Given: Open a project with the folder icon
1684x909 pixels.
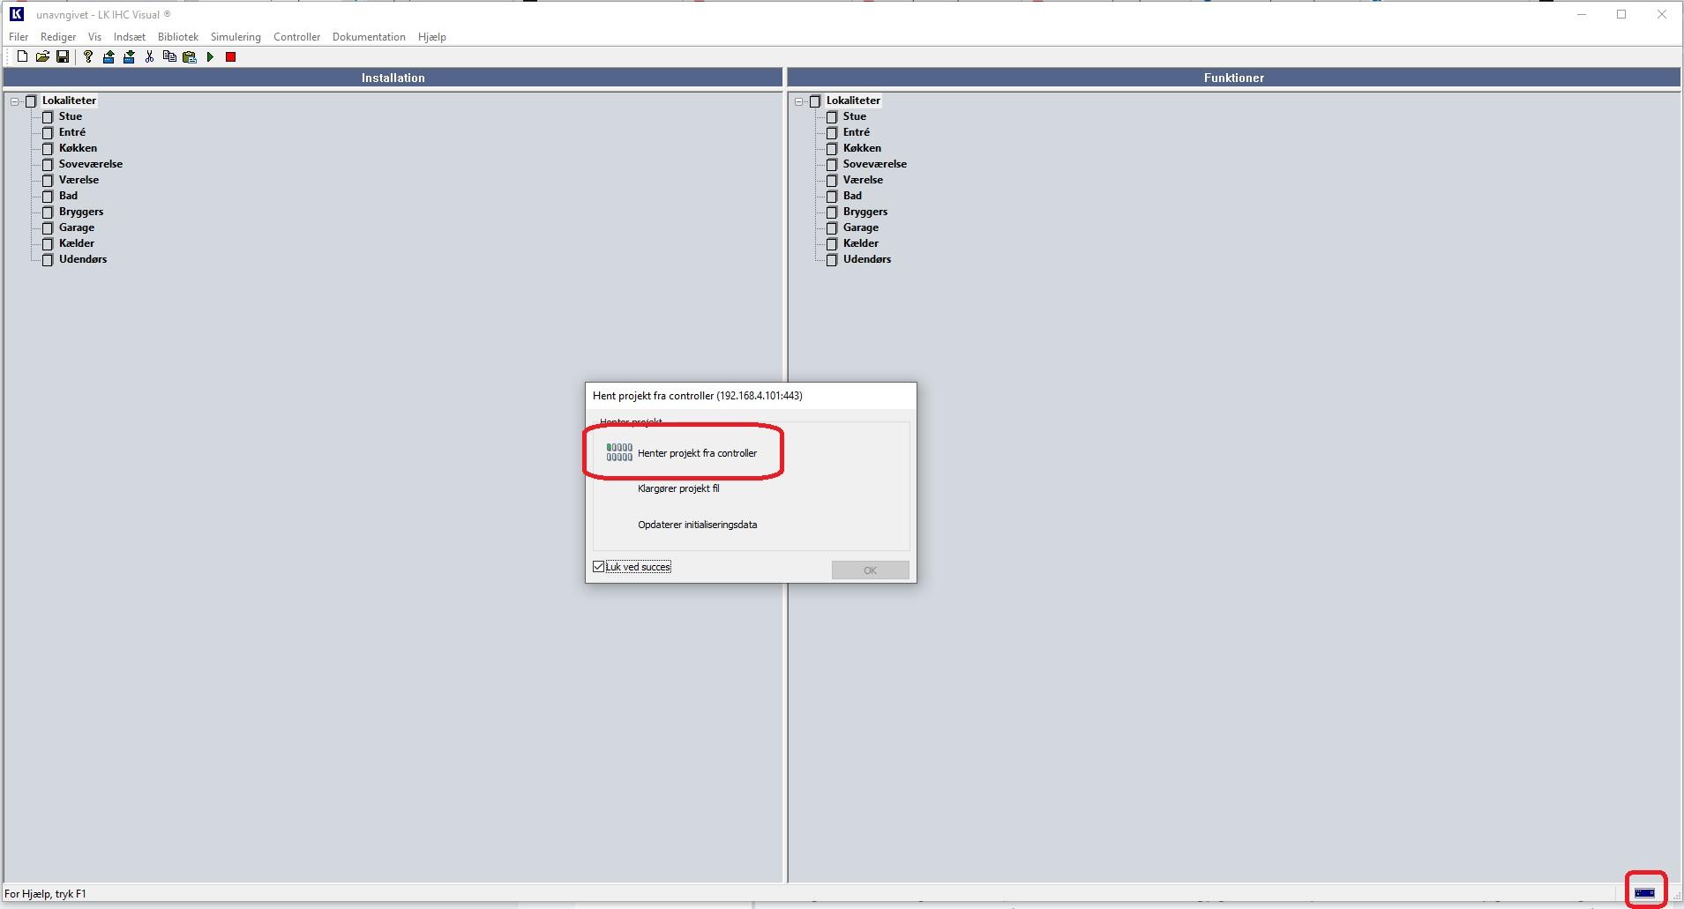Looking at the screenshot, I should [42, 57].
